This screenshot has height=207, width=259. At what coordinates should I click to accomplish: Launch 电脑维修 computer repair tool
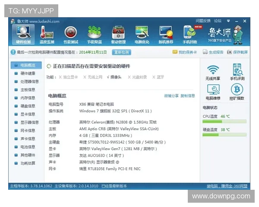[x=213, y=92]
